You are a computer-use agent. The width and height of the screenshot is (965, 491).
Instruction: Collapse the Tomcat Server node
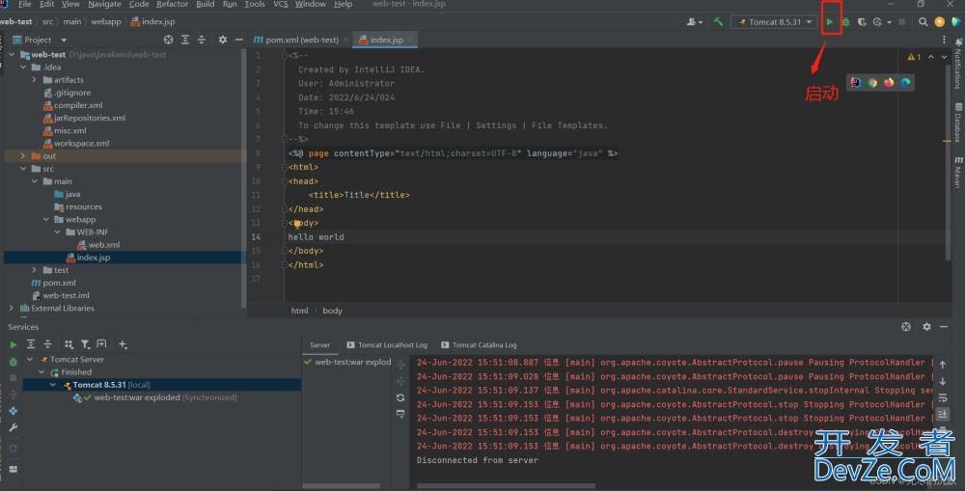point(30,360)
